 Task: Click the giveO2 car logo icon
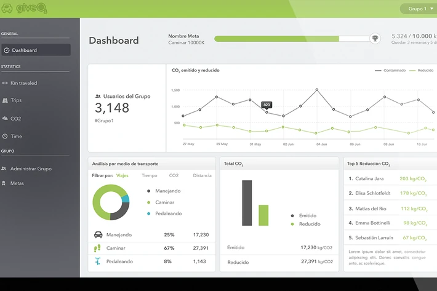tap(7, 9)
